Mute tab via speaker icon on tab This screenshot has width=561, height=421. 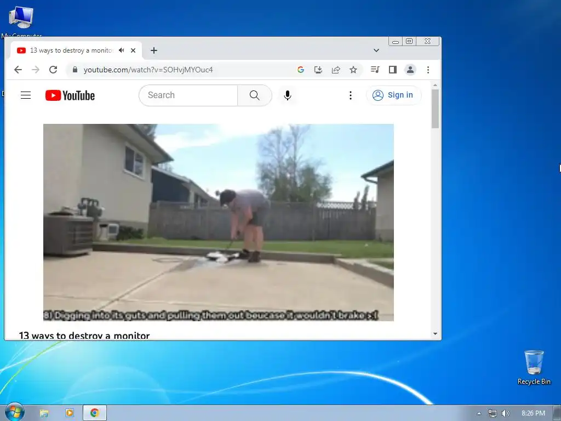click(x=122, y=50)
